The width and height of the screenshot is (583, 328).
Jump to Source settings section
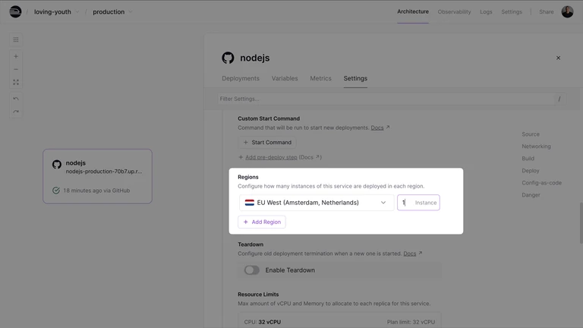pyautogui.click(x=531, y=134)
